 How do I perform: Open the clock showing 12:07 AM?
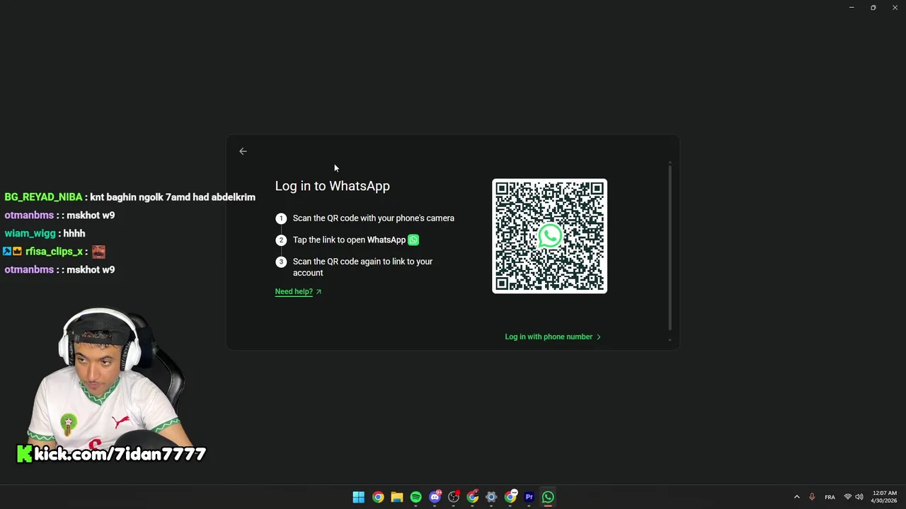point(885,497)
